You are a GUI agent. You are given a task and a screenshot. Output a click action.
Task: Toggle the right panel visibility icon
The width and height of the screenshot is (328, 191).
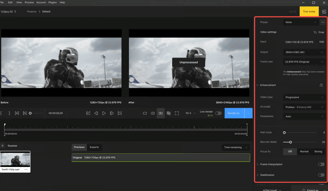(x=324, y=12)
